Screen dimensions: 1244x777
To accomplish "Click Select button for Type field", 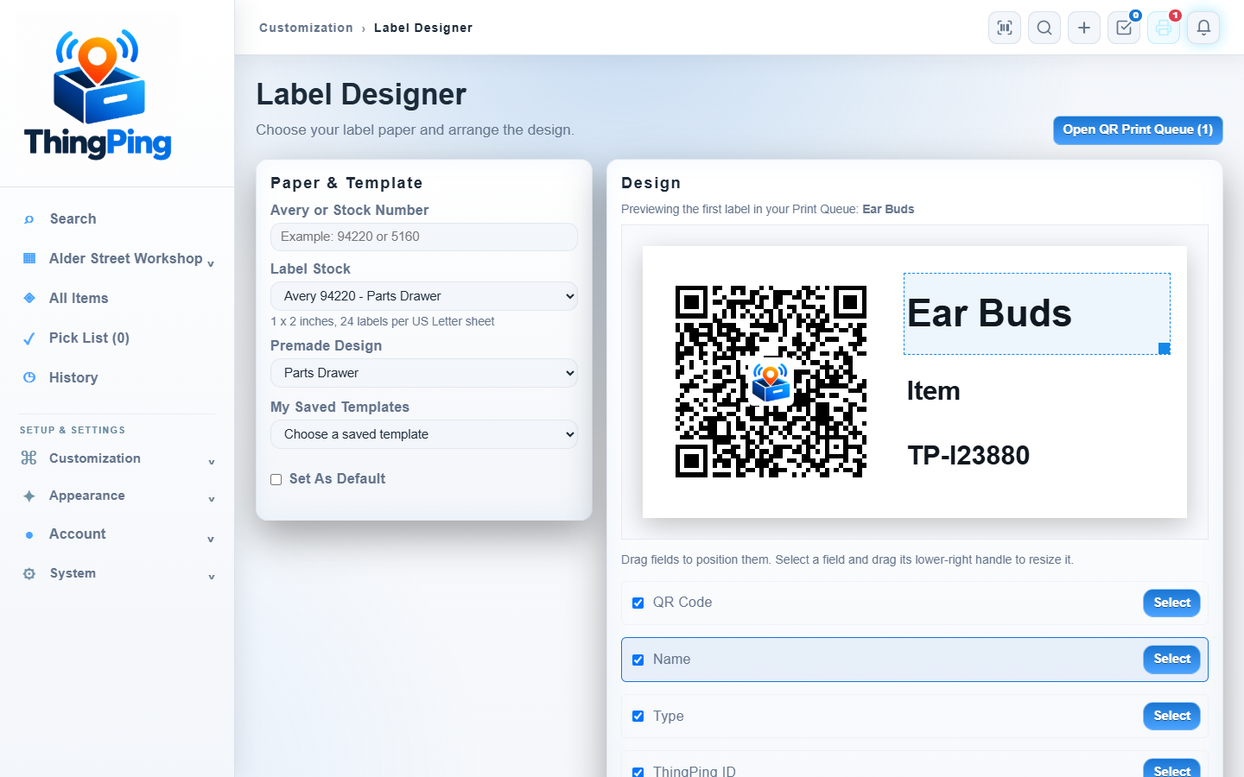I will (x=1171, y=716).
